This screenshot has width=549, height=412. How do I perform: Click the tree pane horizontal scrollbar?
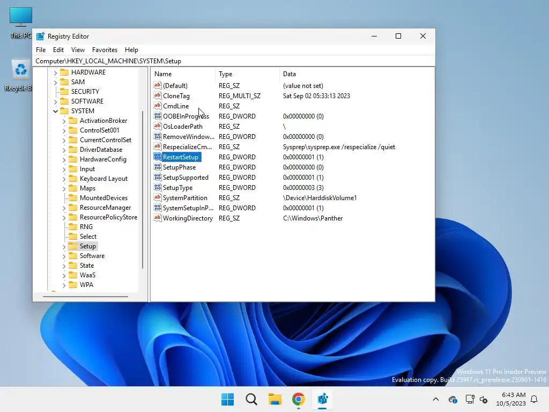click(85, 297)
